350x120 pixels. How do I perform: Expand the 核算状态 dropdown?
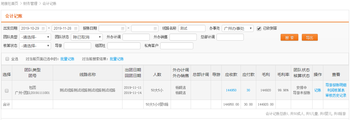35,46
